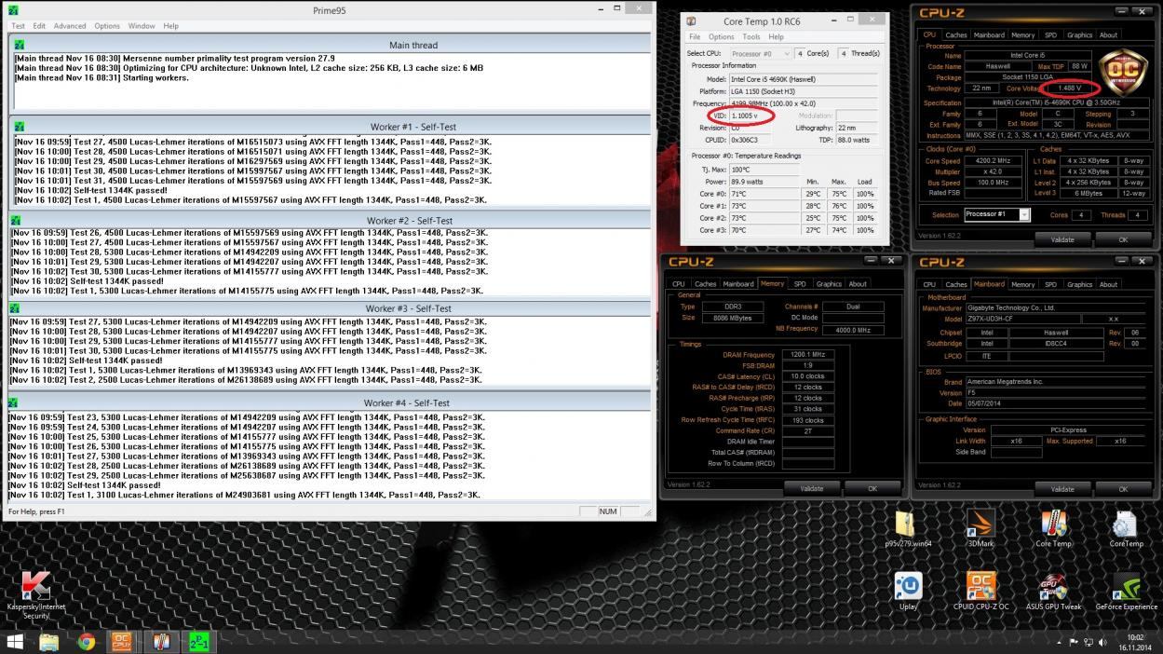Click the Worker #1 Self-Test window icon
Viewport: 1163px width, 654px height.
pyautogui.click(x=17, y=126)
